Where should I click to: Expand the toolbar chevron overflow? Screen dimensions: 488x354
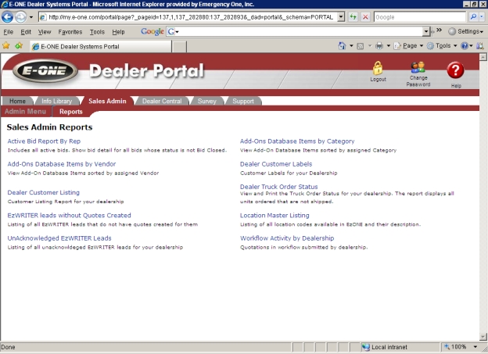[x=440, y=30]
